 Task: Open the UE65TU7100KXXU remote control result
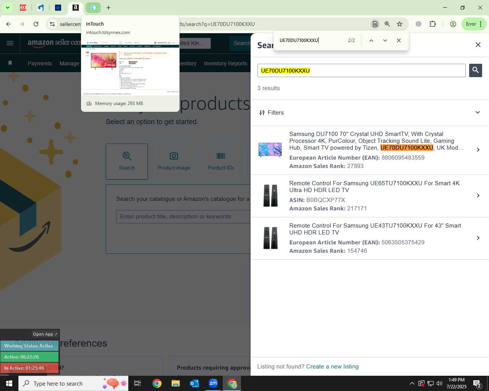(x=370, y=196)
